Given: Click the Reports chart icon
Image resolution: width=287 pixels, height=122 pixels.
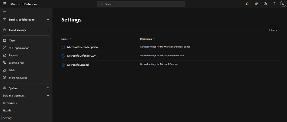Looking at the screenshot, I should (x=5, y=55).
